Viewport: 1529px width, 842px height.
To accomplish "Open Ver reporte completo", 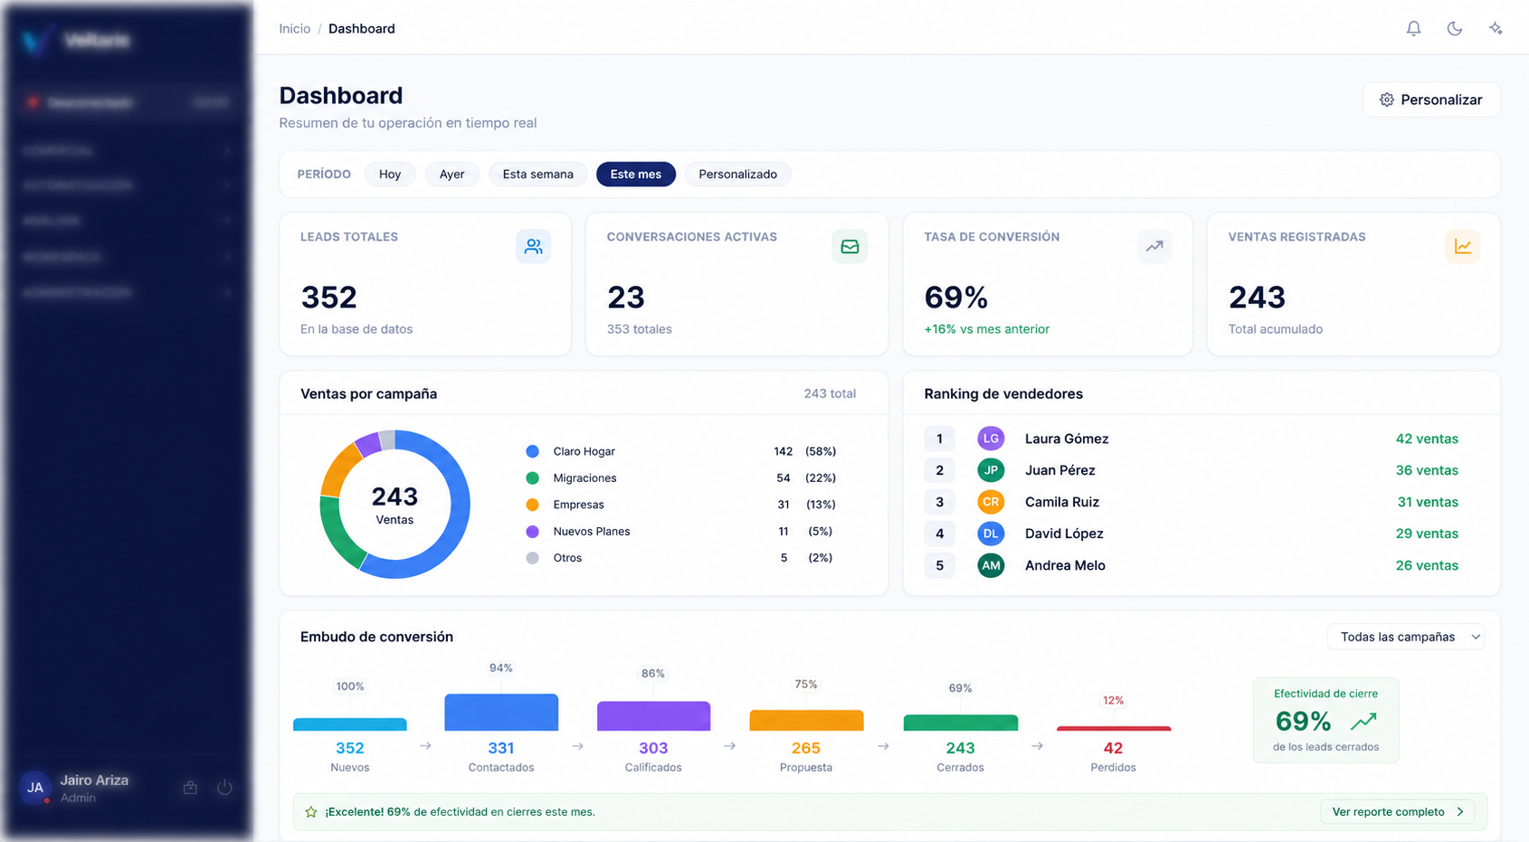I will coord(1397,812).
